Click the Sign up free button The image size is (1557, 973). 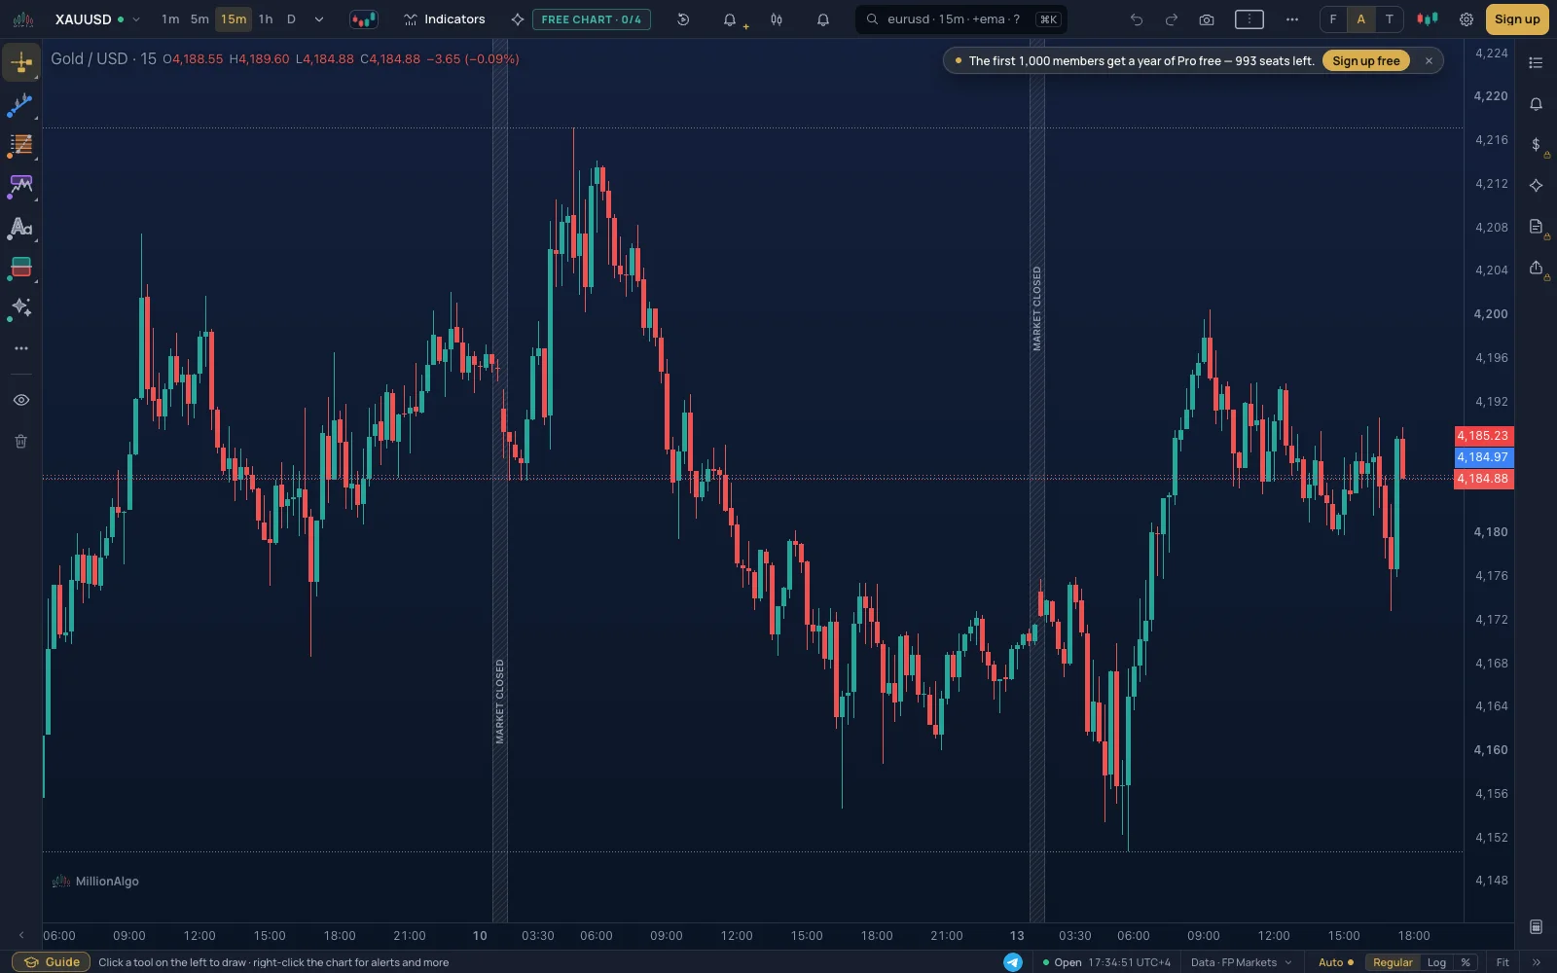[x=1366, y=60]
